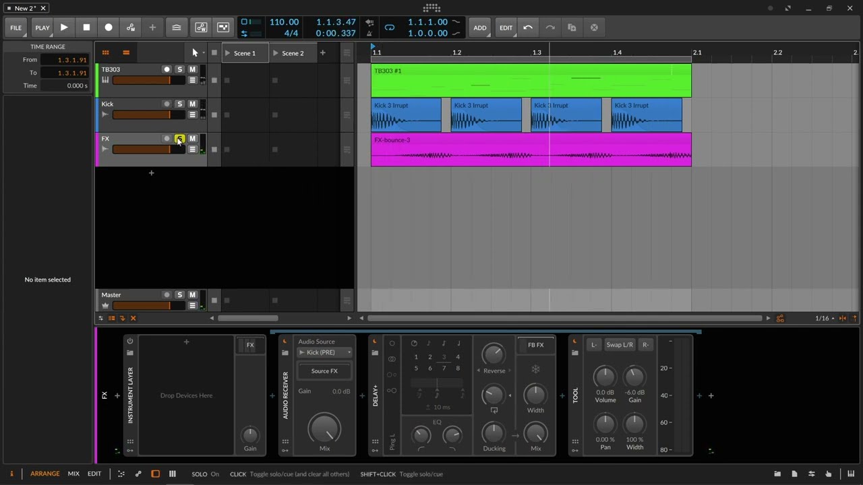This screenshot has height=485, width=863.
Task: Open the studio I/O panel icon
Action: click(x=811, y=474)
